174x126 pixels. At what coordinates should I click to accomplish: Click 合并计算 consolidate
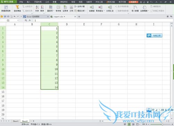coord(80,7)
